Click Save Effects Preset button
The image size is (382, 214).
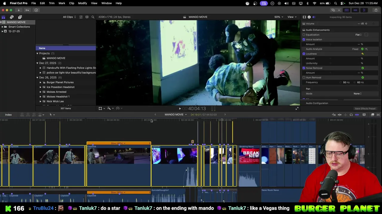(x=365, y=109)
